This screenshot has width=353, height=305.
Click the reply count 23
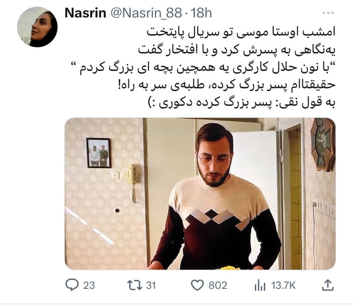click(x=89, y=285)
